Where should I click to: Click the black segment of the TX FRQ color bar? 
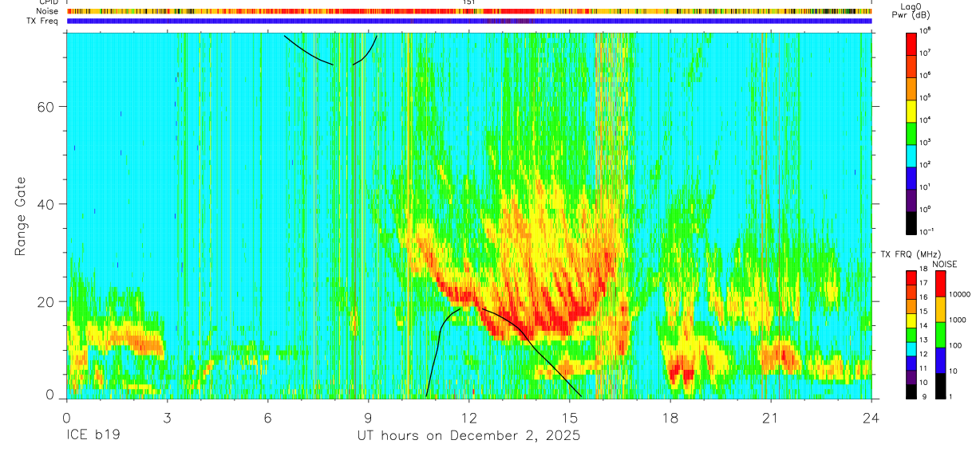point(911,391)
